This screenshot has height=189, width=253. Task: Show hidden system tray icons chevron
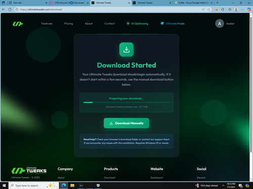(223, 185)
